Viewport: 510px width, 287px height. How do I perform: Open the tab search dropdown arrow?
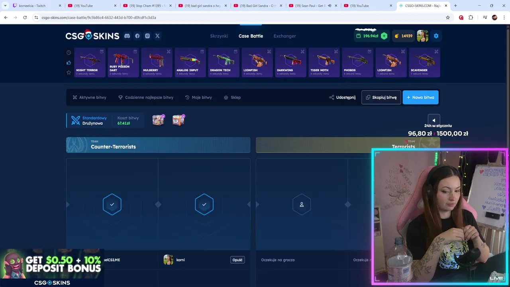[5, 6]
